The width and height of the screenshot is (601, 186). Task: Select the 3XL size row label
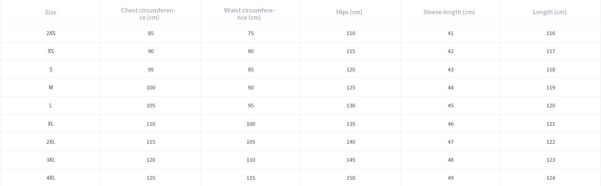[51, 160]
